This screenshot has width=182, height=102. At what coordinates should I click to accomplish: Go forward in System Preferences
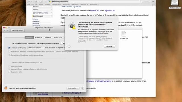click(8, 31)
